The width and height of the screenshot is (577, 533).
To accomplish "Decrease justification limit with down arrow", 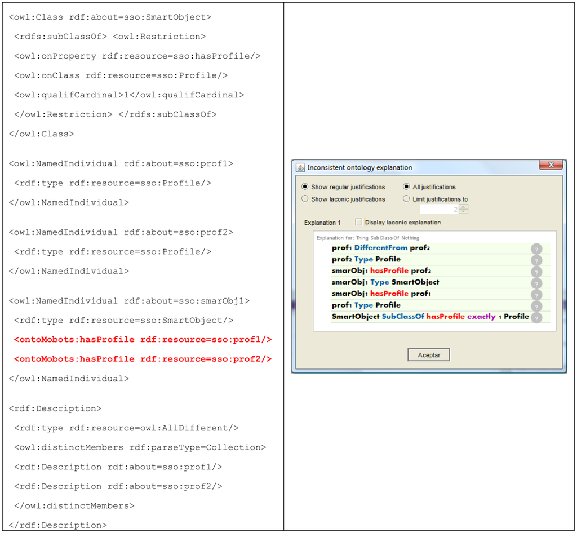I will pos(463,212).
